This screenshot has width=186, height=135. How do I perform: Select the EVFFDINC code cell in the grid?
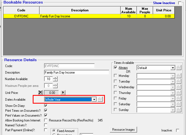point(21,16)
